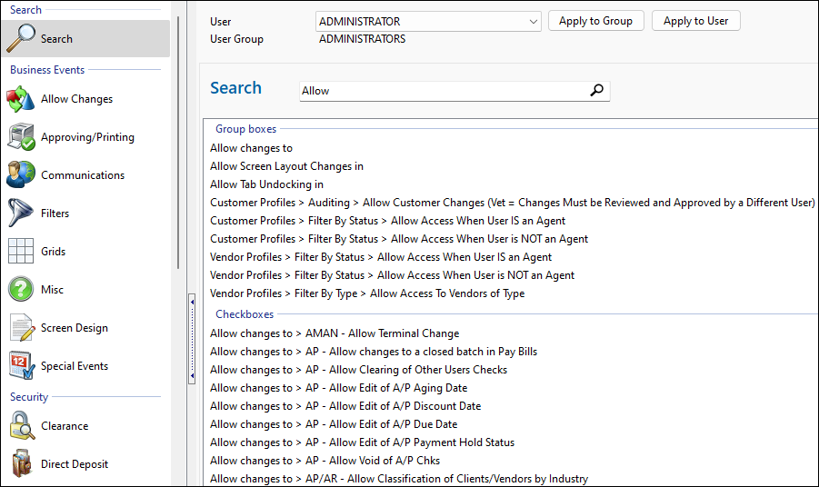Open the Clearance padlock icon
The width and height of the screenshot is (819, 487).
click(21, 426)
